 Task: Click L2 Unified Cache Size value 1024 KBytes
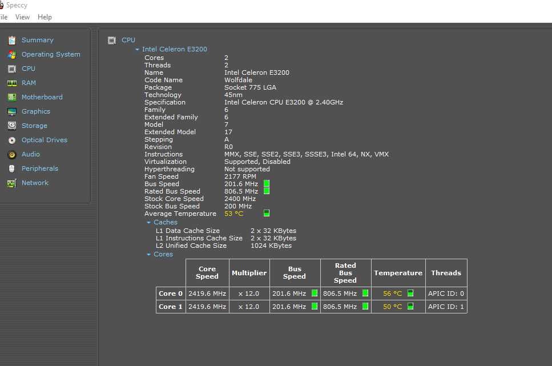(x=271, y=246)
